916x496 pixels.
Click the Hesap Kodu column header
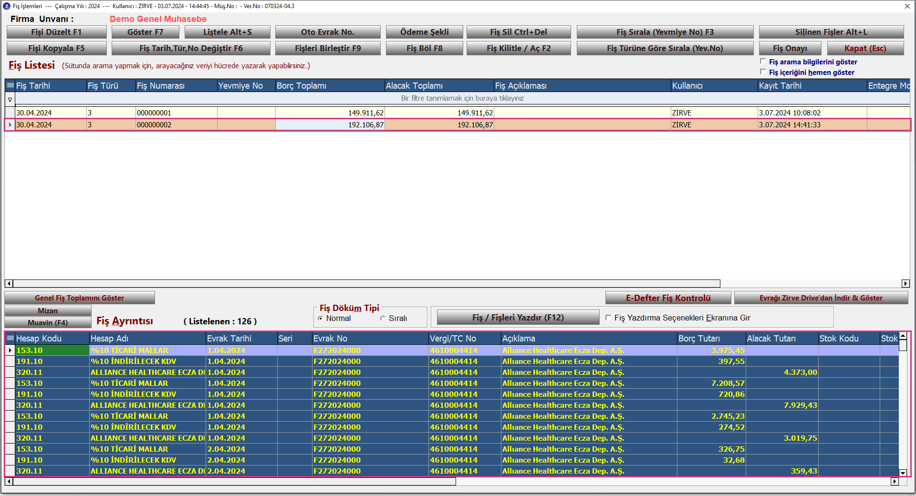tap(52, 338)
